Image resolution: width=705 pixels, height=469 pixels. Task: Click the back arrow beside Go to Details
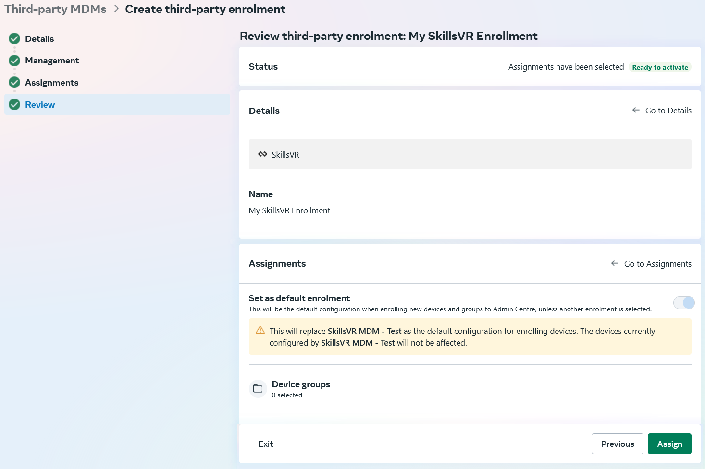636,110
